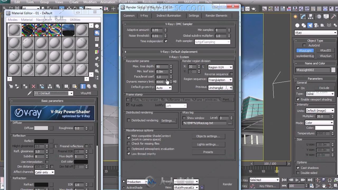
Task: Open the Modes menu in Material Editor
Action: 13,20
